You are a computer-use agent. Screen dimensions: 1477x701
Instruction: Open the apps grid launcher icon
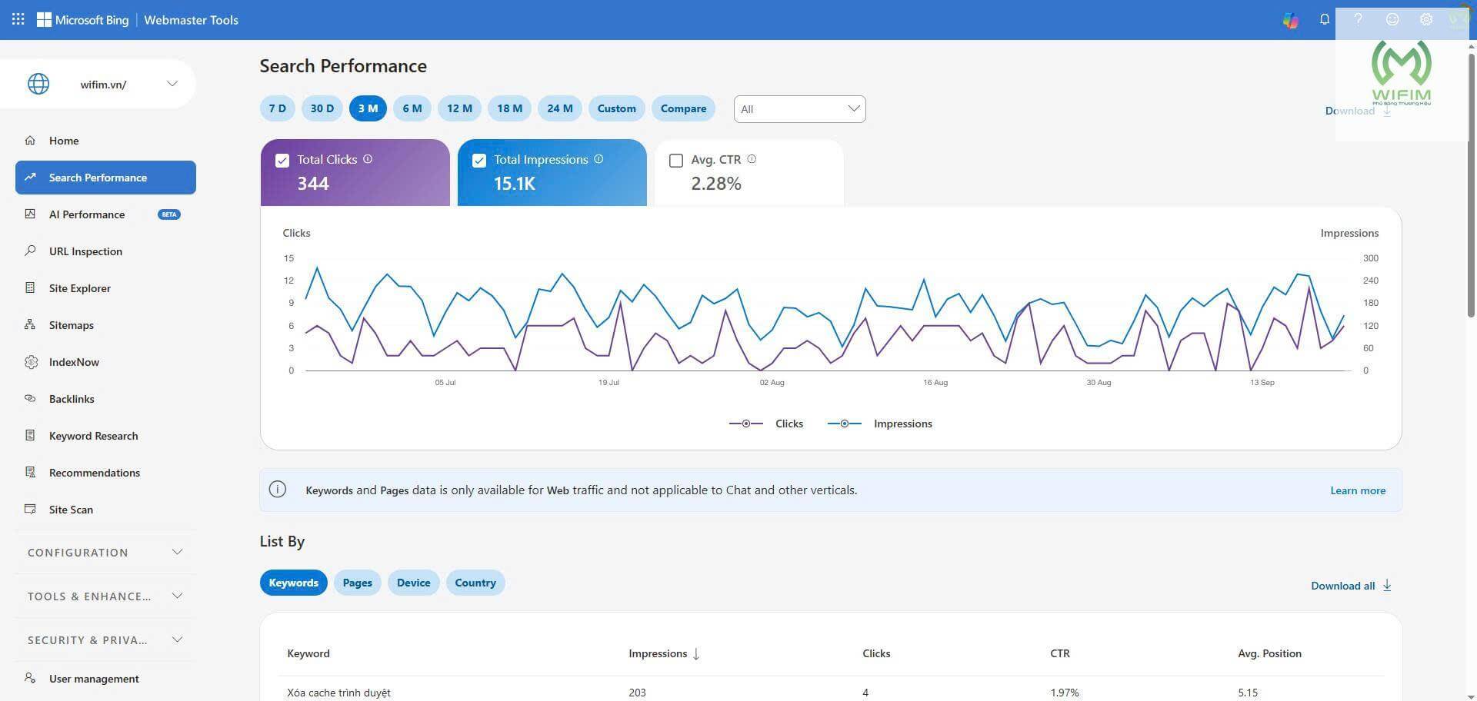point(18,19)
